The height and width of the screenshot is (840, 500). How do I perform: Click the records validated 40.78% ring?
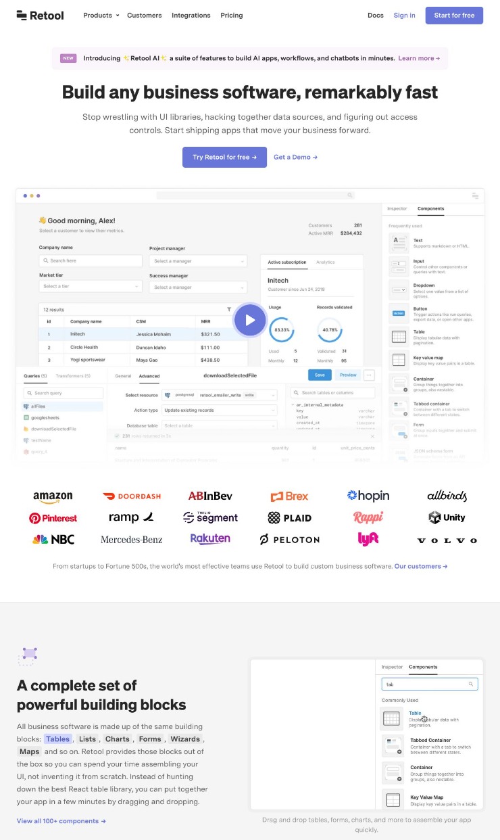(330, 330)
